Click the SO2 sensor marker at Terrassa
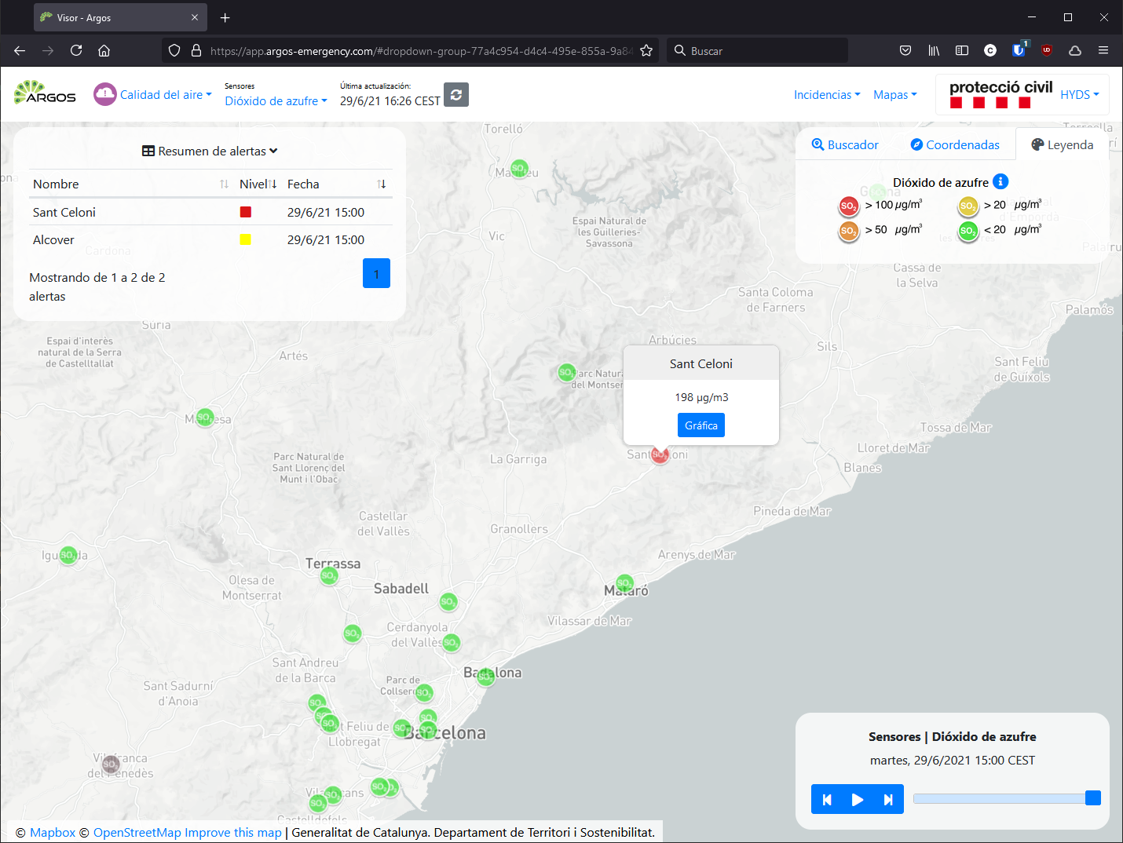 pos(329,576)
